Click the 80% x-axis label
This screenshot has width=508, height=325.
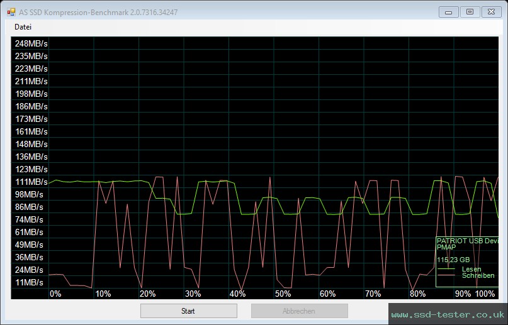coord(418,294)
